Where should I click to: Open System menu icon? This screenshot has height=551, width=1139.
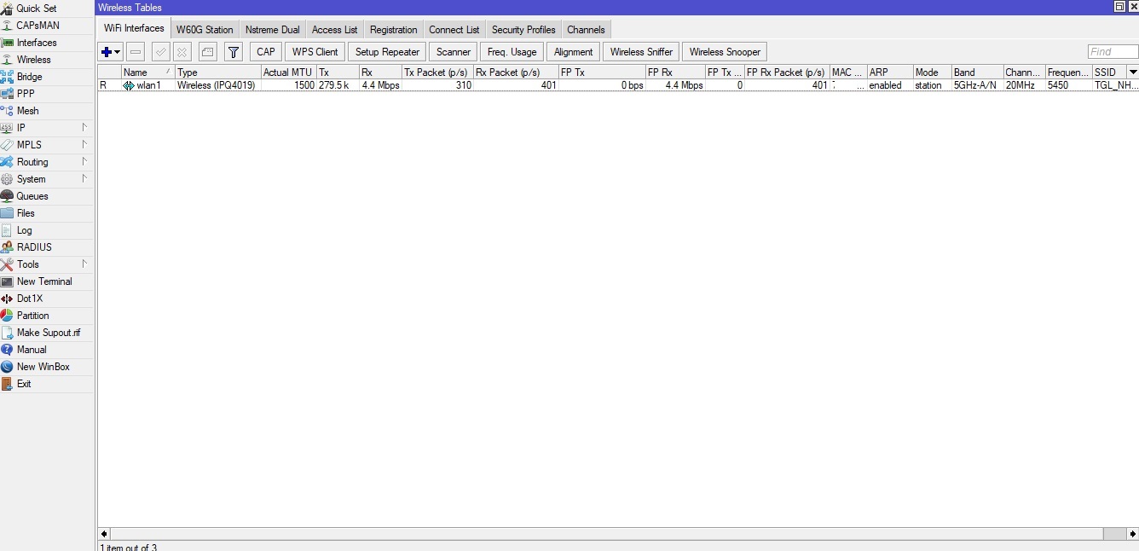pos(7,179)
